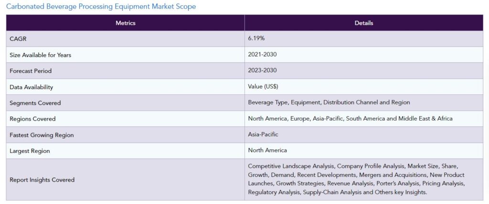
Task: Click the 2021-2030 value cell
Action: click(364, 54)
